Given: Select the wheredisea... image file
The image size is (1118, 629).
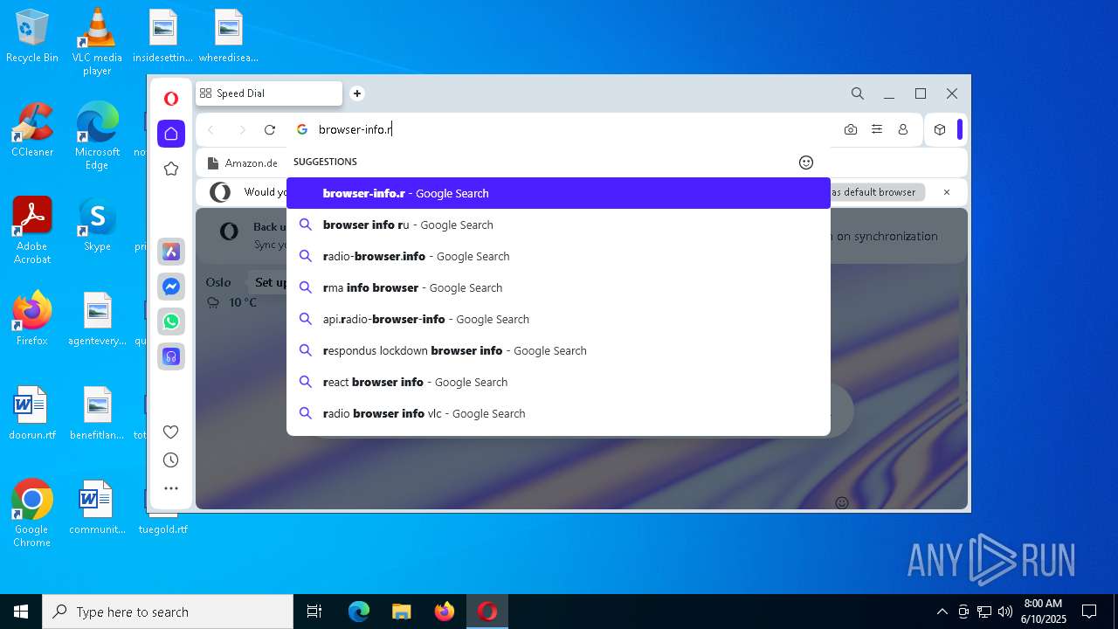Looking at the screenshot, I should click(228, 37).
